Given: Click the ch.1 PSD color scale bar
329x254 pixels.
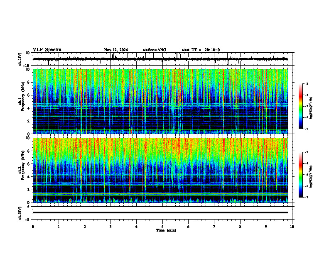Looking at the screenshot, I should click(x=301, y=106).
